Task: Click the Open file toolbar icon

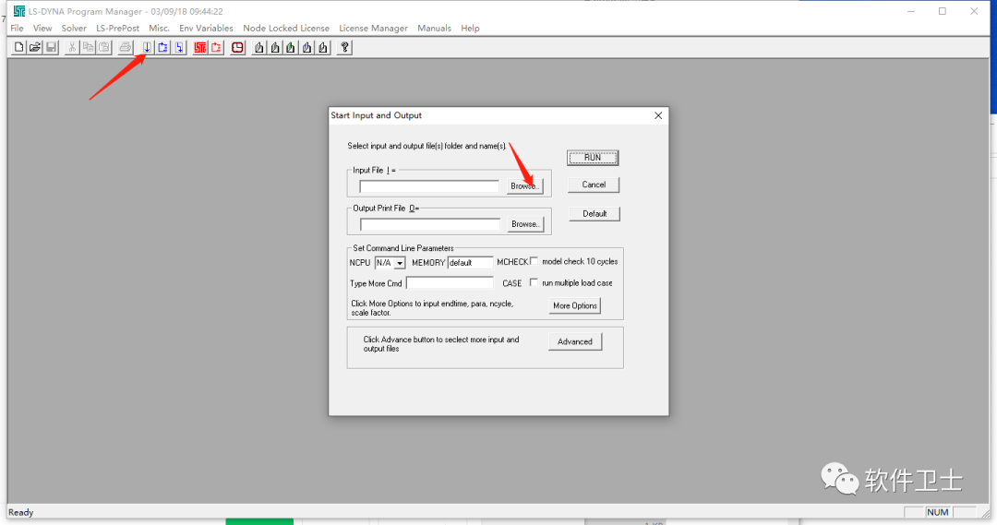Action: pos(35,47)
